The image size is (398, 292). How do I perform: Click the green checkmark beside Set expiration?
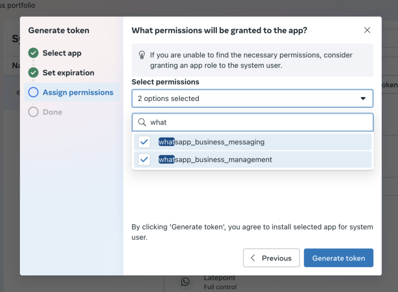coord(33,72)
